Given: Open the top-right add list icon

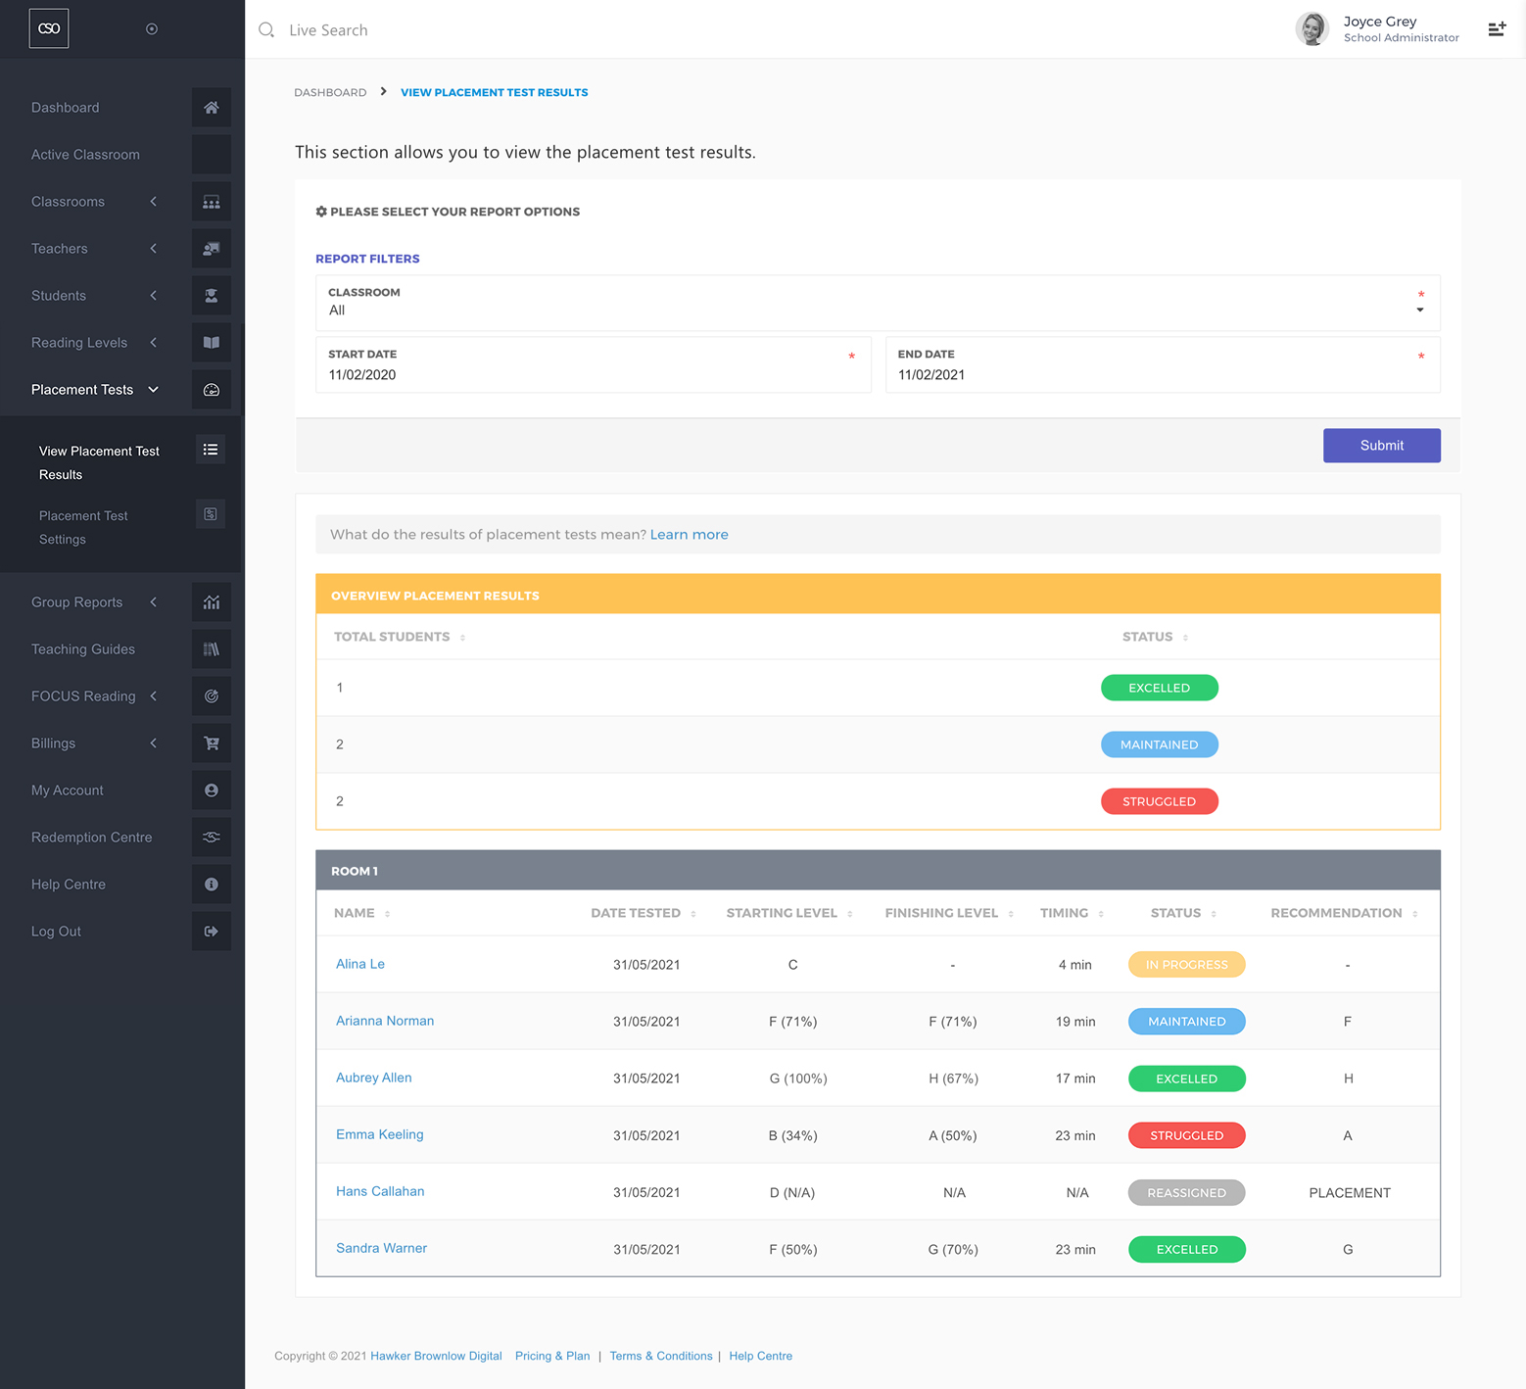Looking at the screenshot, I should (x=1496, y=29).
